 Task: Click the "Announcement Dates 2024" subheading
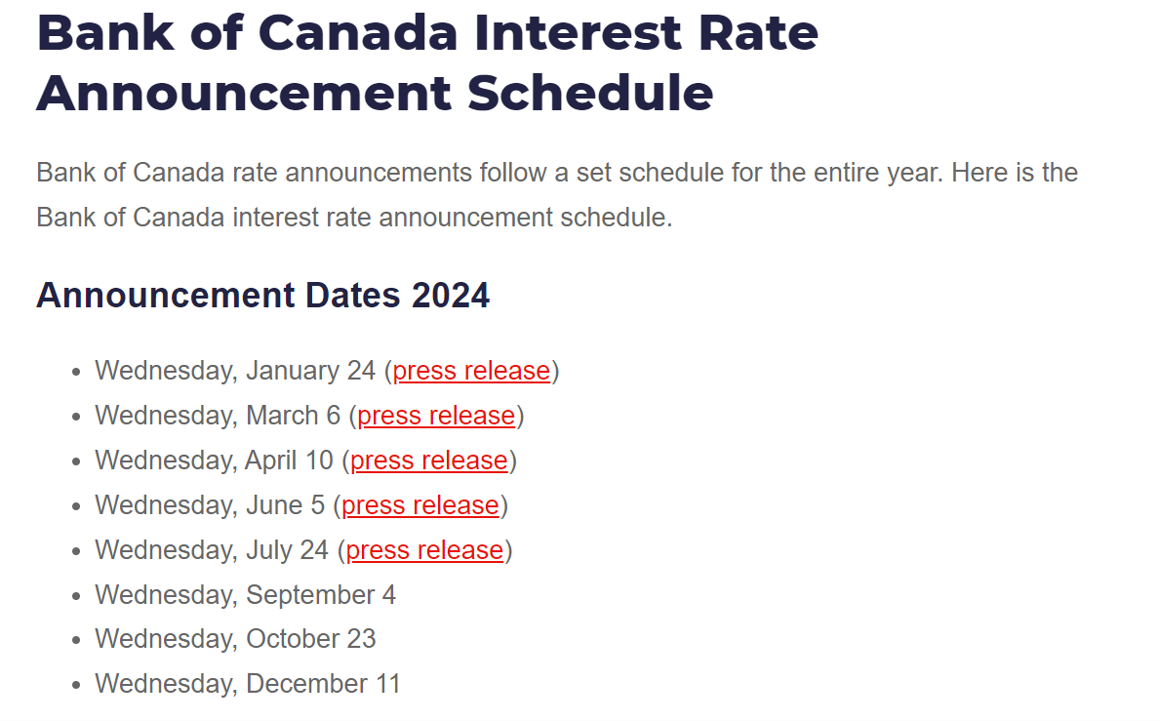coord(262,296)
